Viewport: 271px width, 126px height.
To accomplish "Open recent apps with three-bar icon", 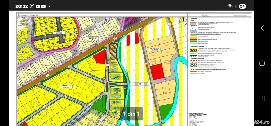I will click(262, 98).
